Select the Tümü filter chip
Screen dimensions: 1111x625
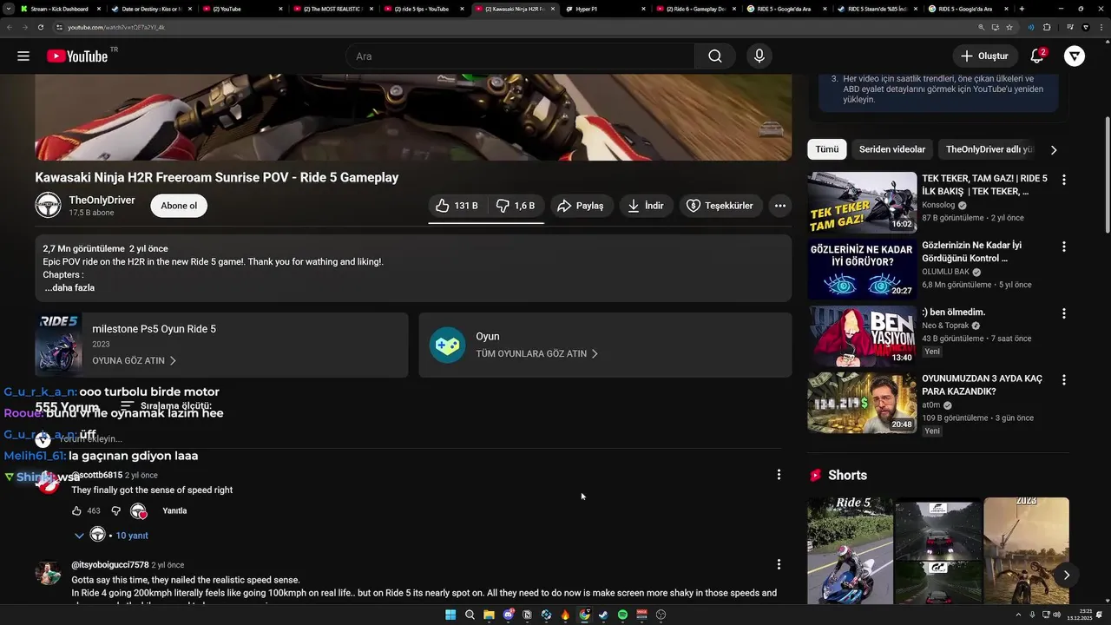pyautogui.click(x=827, y=149)
